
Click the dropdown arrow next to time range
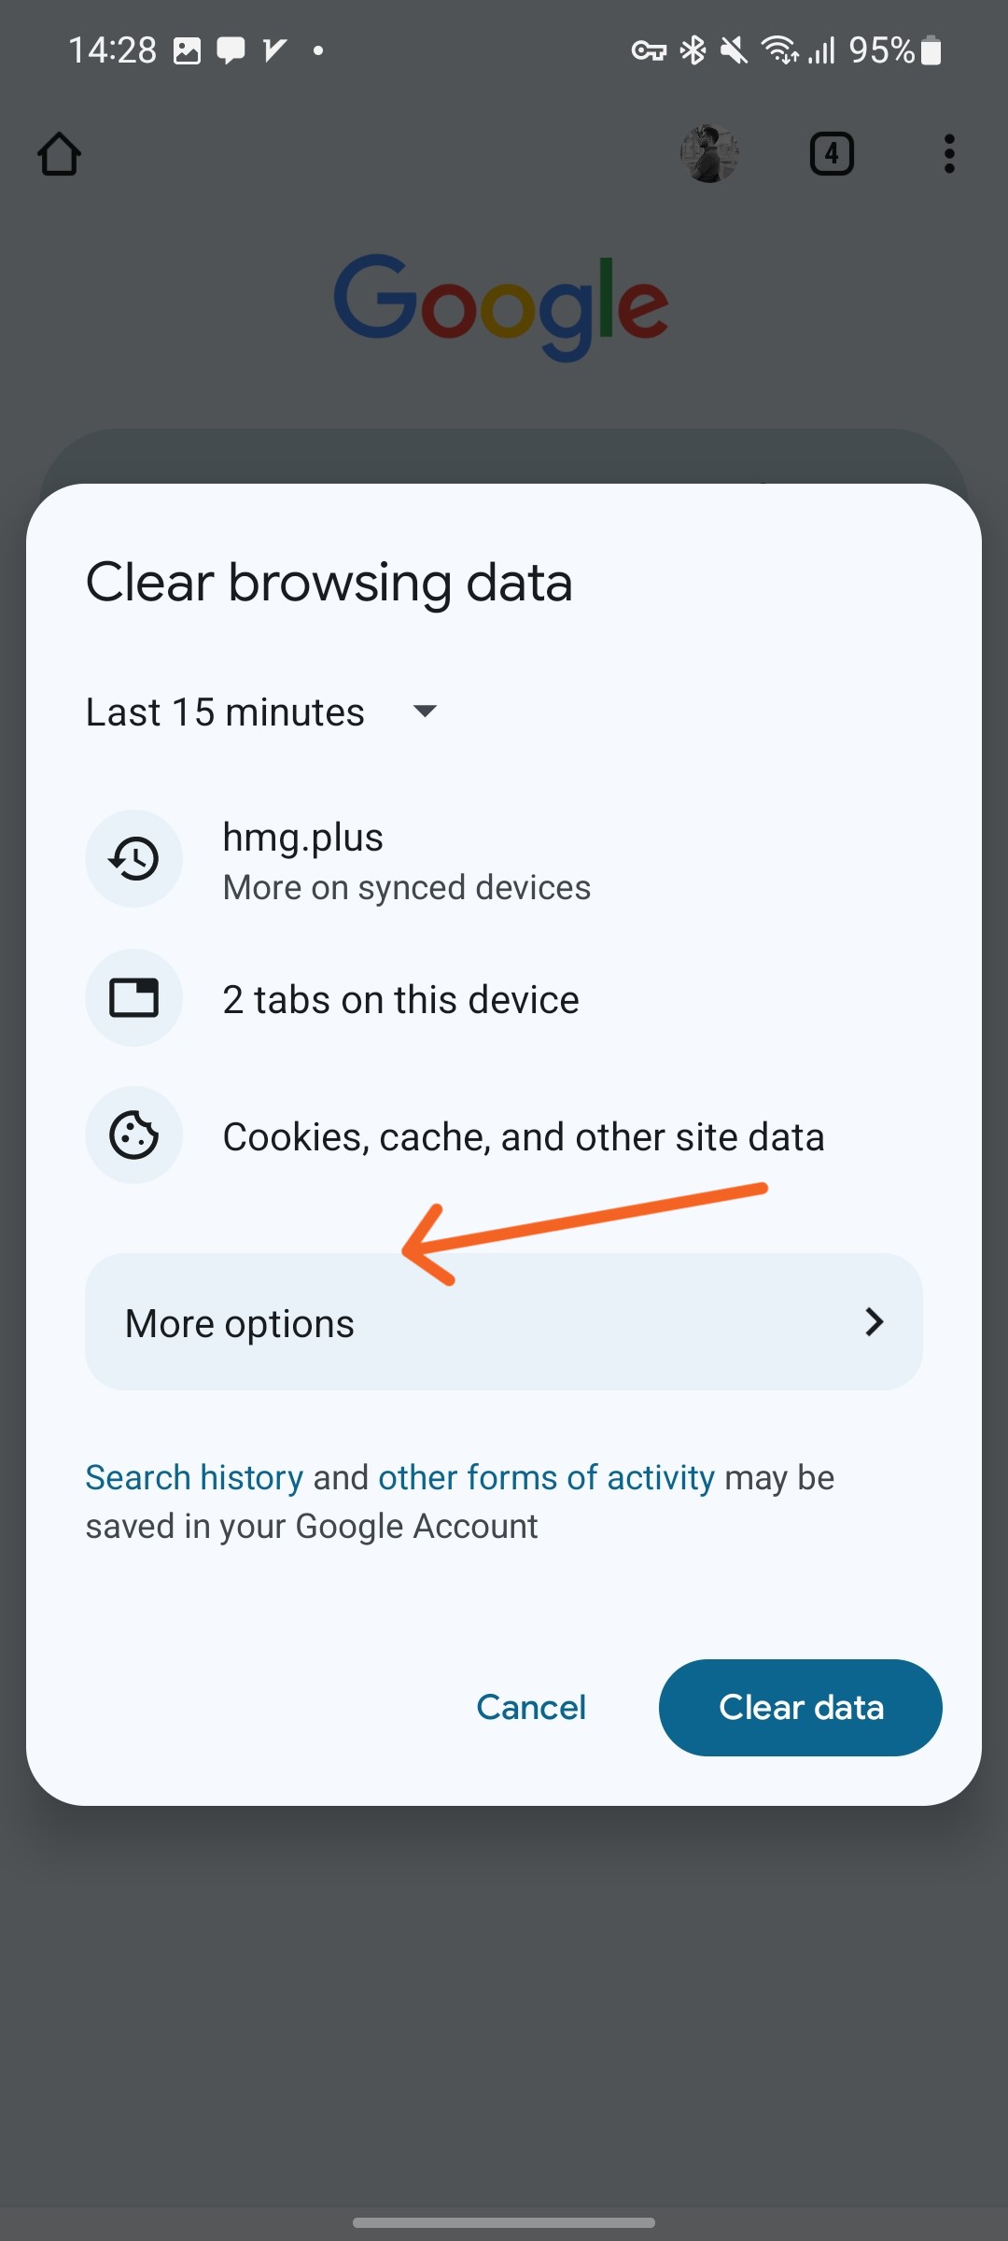(425, 712)
